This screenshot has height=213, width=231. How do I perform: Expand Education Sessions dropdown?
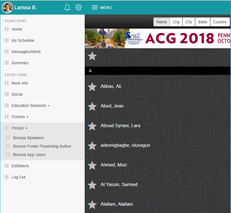(x=31, y=106)
